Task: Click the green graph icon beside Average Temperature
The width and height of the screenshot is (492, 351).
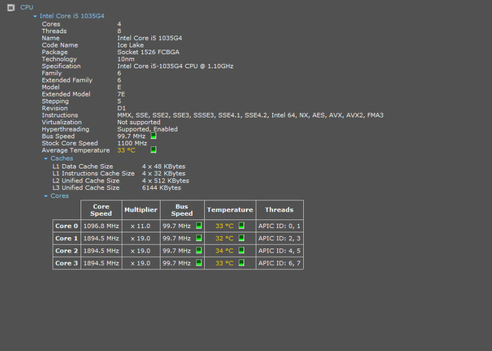Action: (153, 150)
